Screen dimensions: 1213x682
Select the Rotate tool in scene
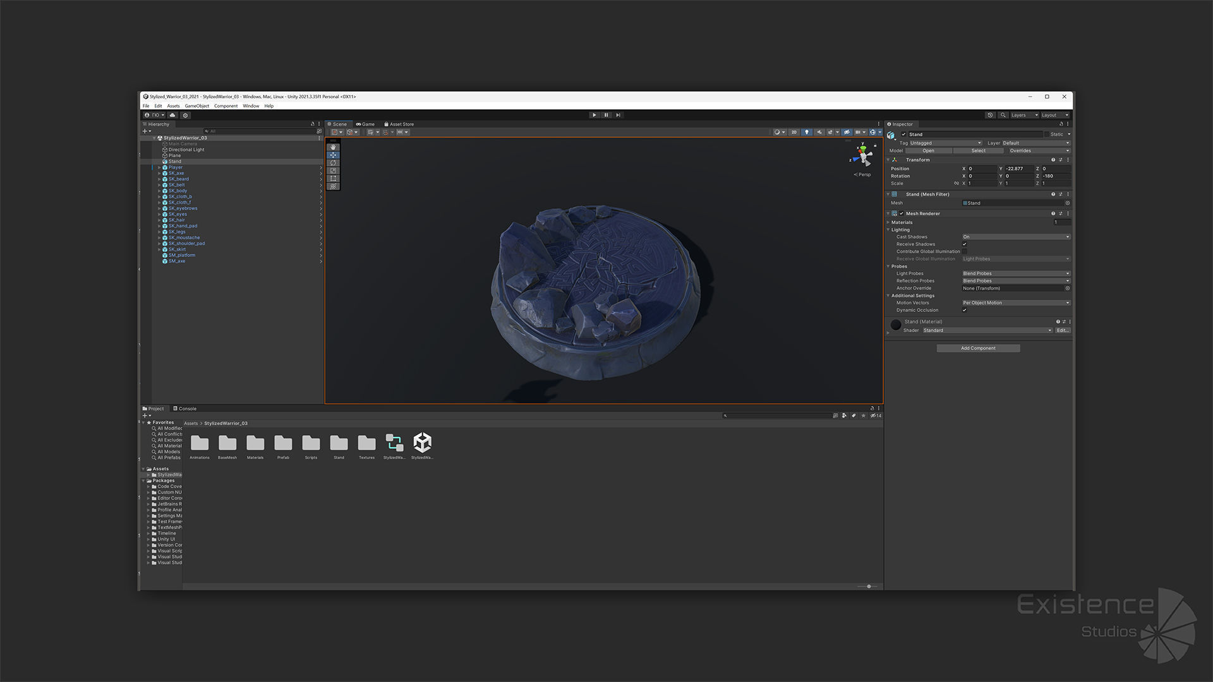[333, 163]
